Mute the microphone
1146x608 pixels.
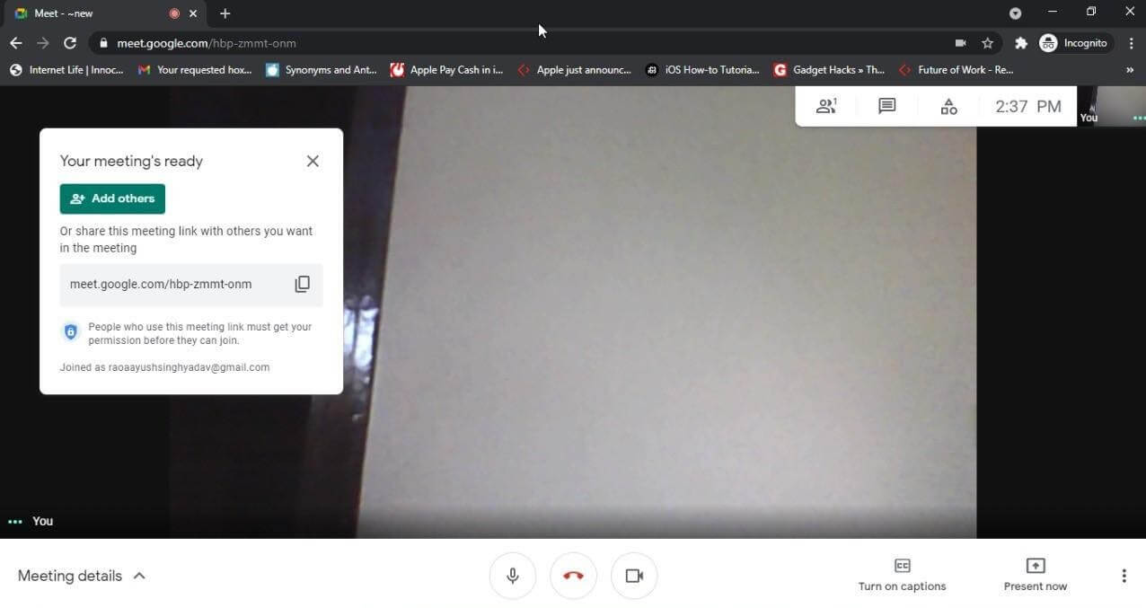[513, 576]
